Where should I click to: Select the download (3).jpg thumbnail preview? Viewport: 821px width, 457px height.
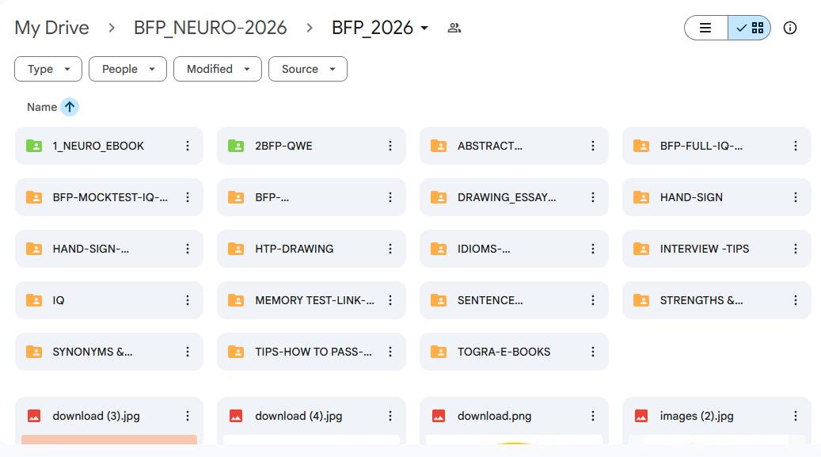tap(109, 440)
